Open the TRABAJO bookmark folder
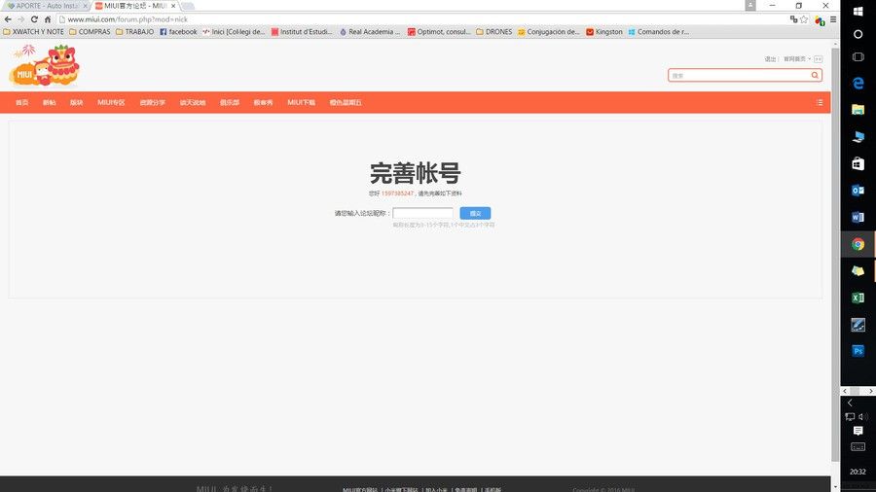Screen dimensions: 876x492 pos(134,32)
